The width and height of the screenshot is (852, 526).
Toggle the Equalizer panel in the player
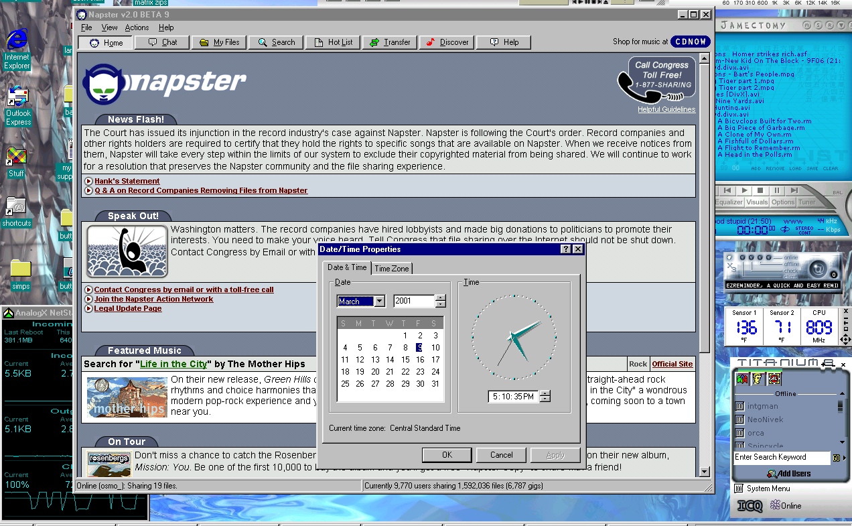(x=728, y=202)
